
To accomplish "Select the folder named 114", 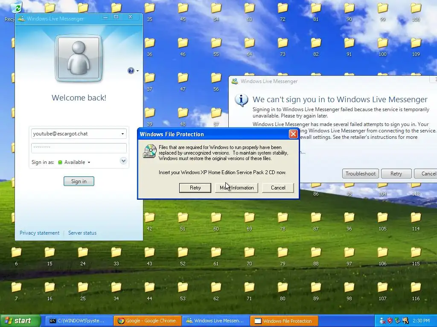I will pos(416,221).
